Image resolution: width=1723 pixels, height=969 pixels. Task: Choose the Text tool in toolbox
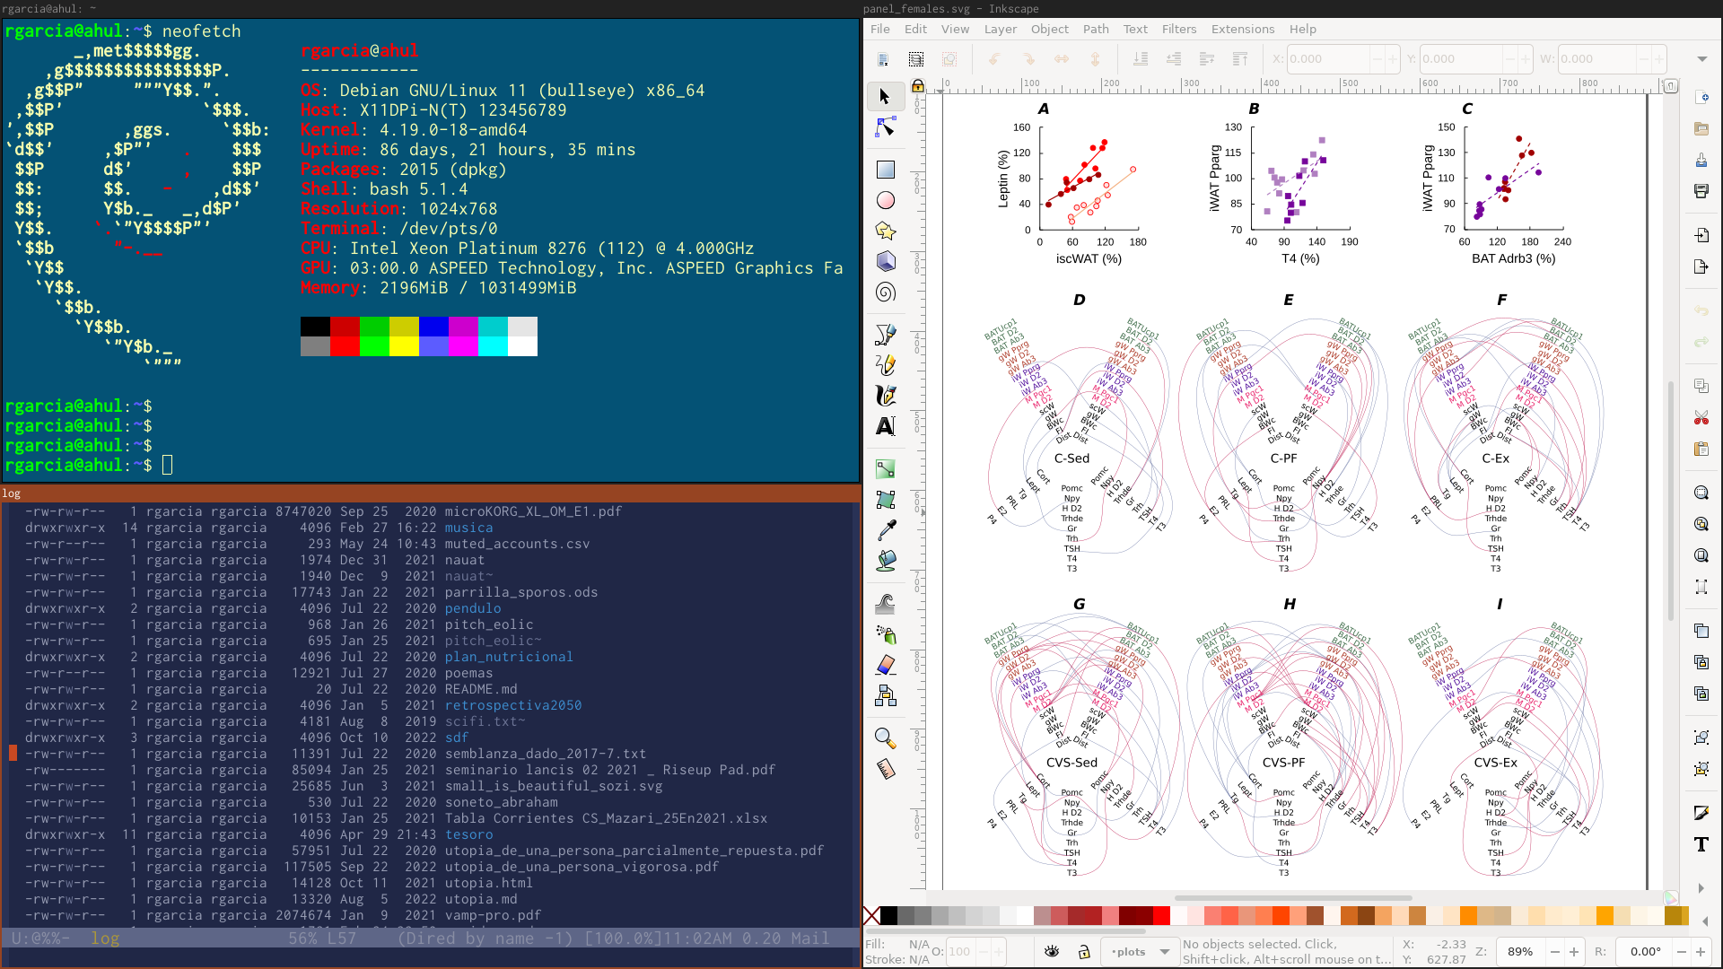click(886, 426)
